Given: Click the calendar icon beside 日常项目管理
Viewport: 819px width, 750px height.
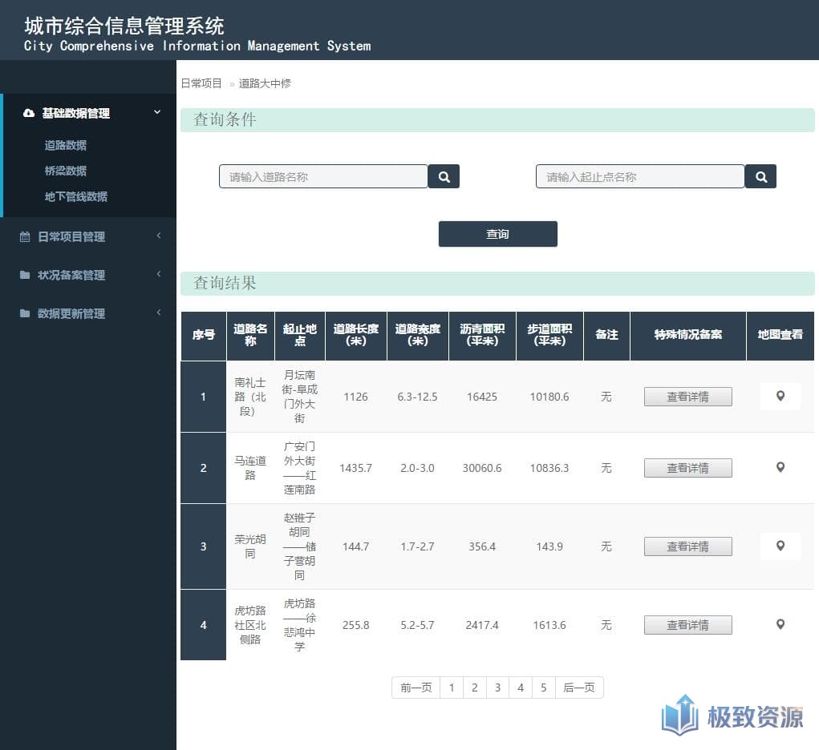Looking at the screenshot, I should tap(25, 236).
